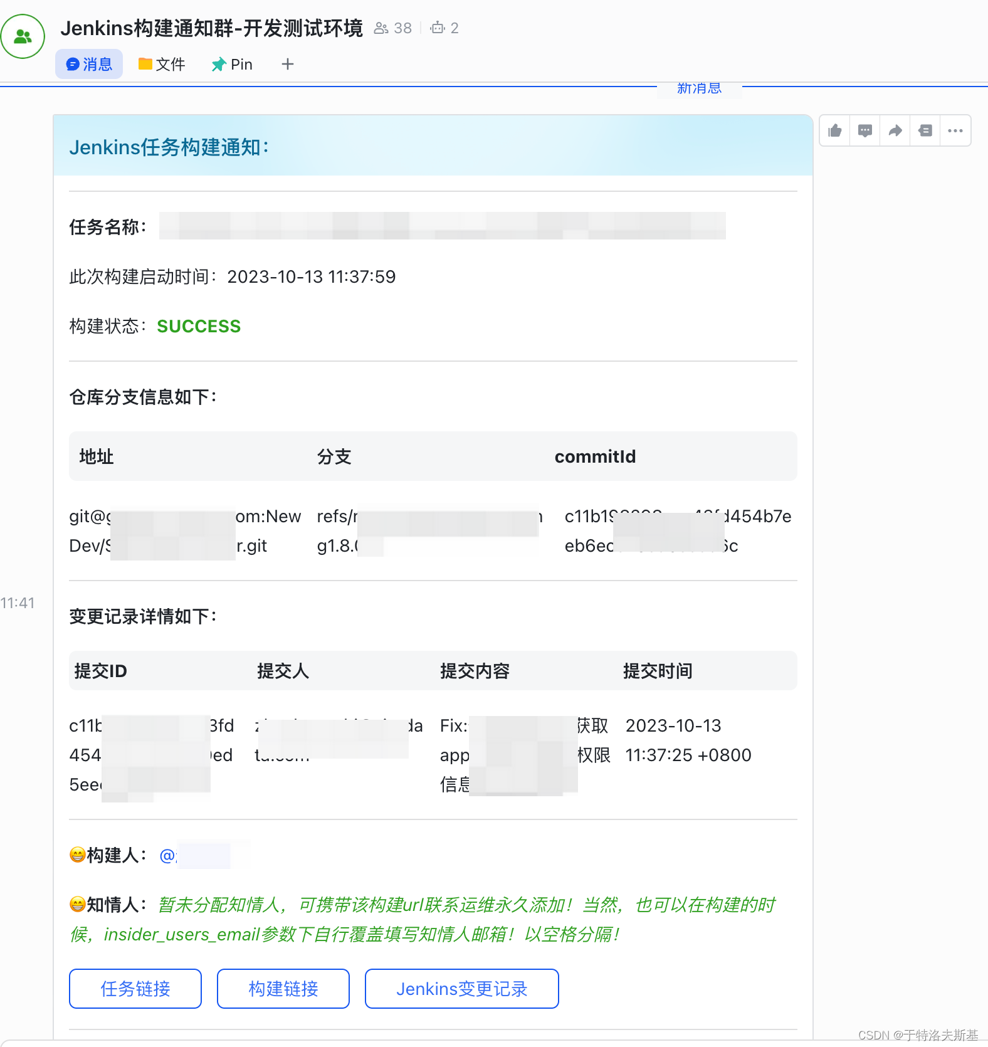Click the build start time 2023-10-13 11:37:59
Viewport: 988px width, 1047px height.
(x=311, y=276)
